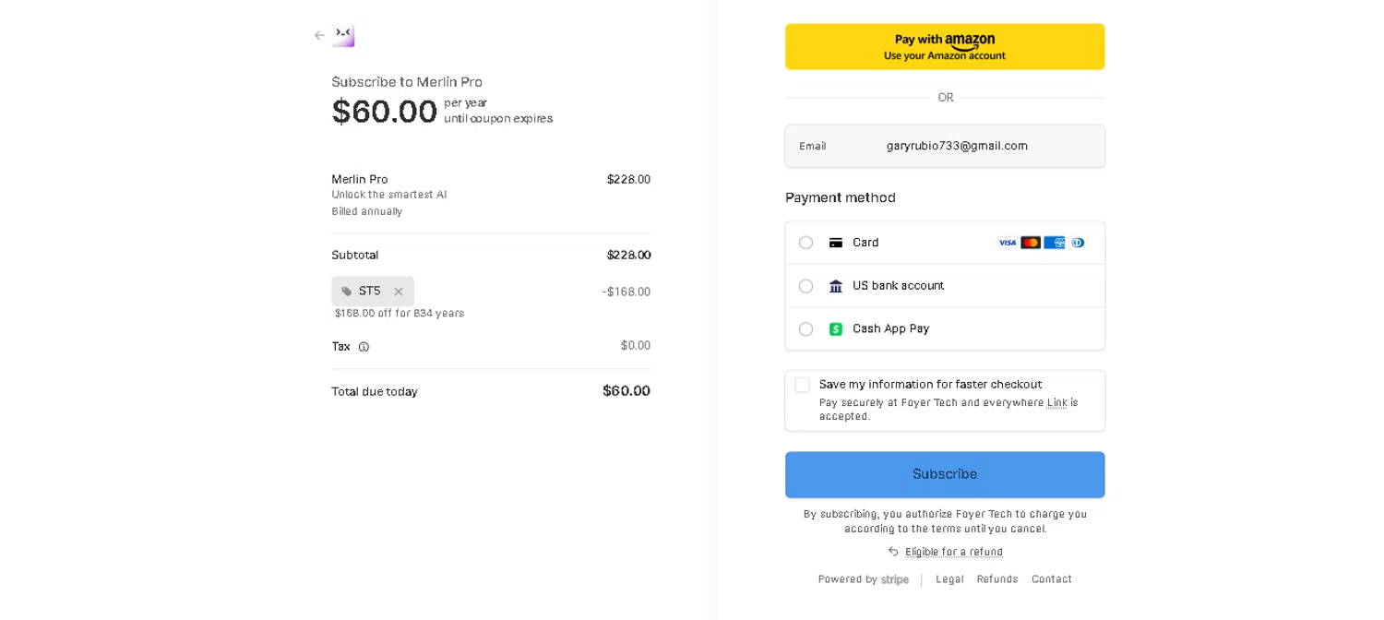This screenshot has height=620, width=1384.
Task: Choose the Cash App Pay radio option
Action: (805, 329)
